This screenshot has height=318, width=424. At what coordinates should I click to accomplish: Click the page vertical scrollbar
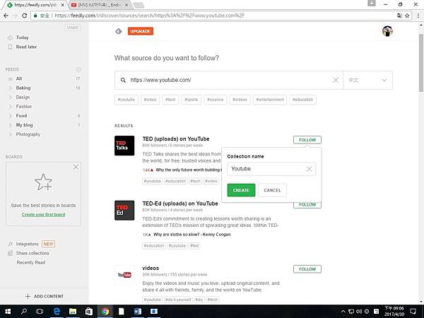coord(421,63)
